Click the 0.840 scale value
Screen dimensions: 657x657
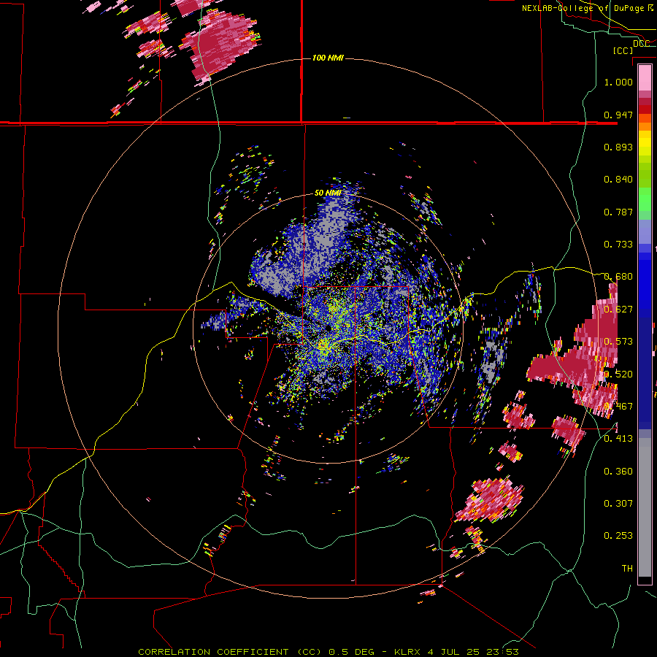[x=618, y=180]
